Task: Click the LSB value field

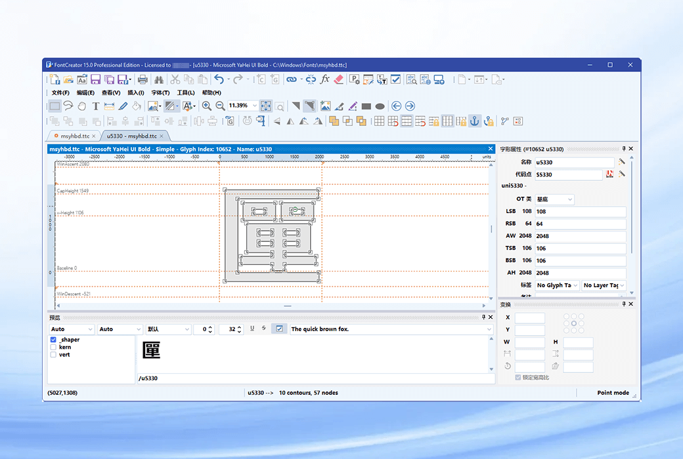Action: (x=580, y=211)
